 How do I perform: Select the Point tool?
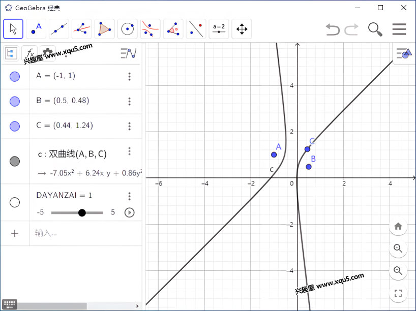click(x=36, y=29)
